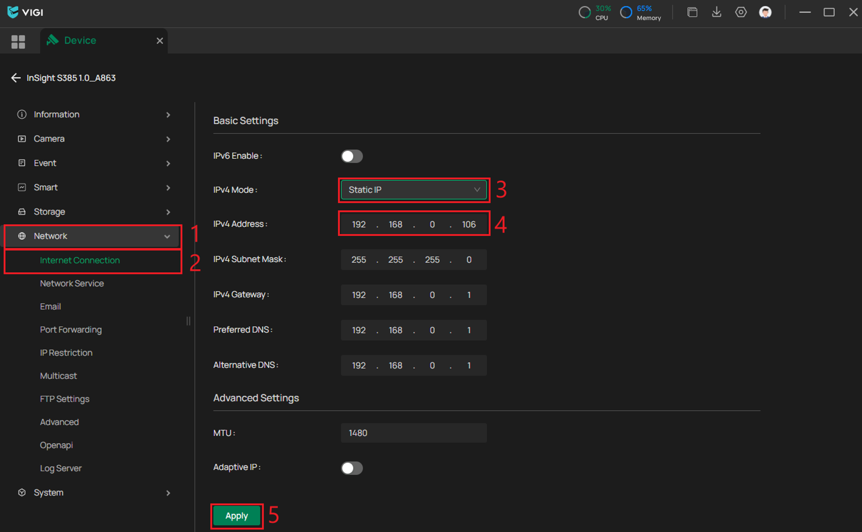Maximize the VIGI window

(829, 12)
